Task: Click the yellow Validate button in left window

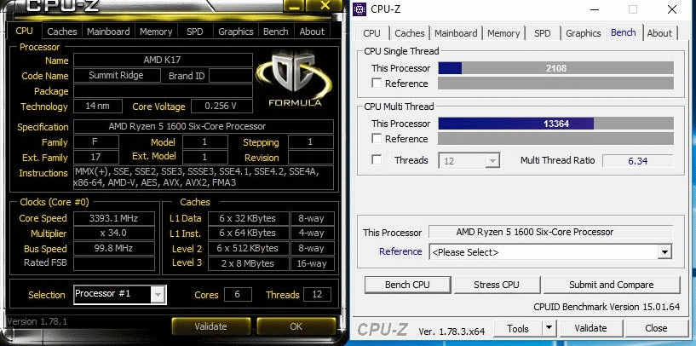Action: click(210, 326)
